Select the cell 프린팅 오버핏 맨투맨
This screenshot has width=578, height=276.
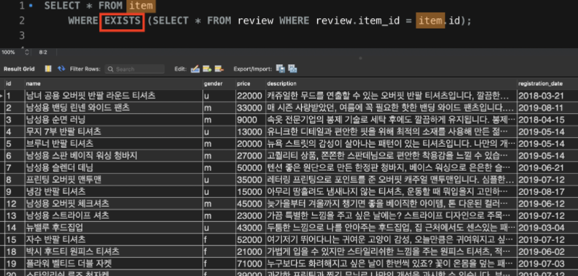pyautogui.click(x=113, y=179)
